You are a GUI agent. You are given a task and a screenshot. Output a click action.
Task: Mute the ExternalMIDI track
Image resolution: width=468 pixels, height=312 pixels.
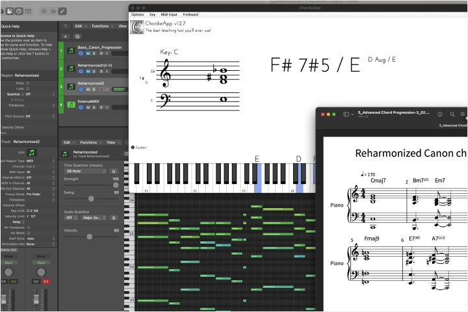pos(88,107)
